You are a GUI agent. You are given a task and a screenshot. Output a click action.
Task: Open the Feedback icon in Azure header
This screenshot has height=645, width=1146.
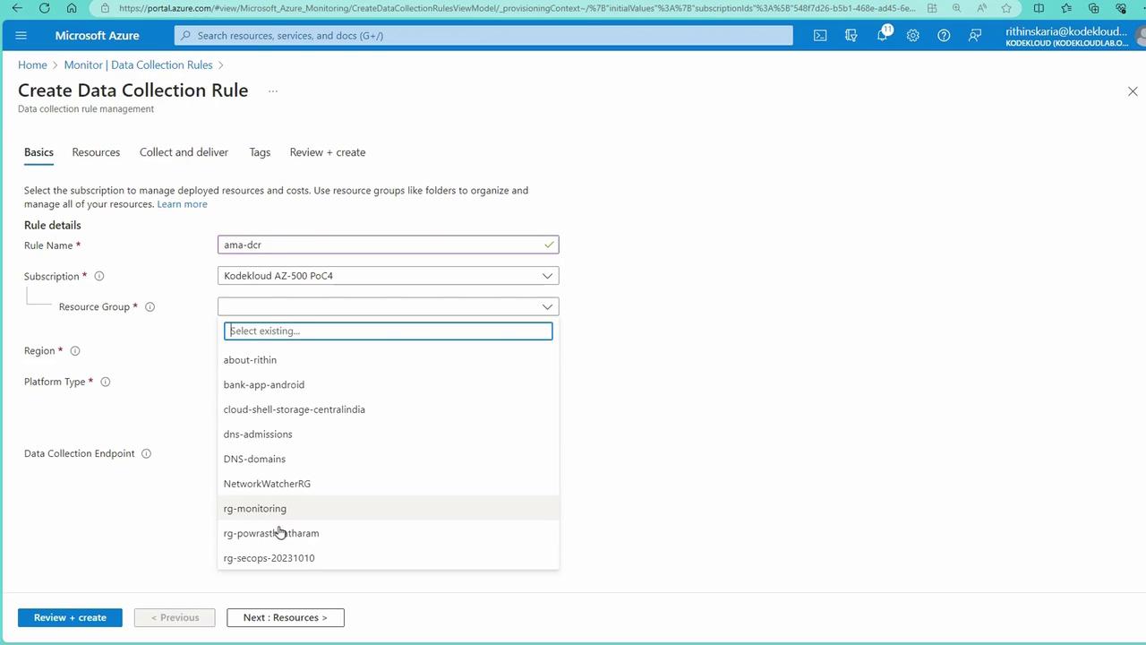coord(975,36)
